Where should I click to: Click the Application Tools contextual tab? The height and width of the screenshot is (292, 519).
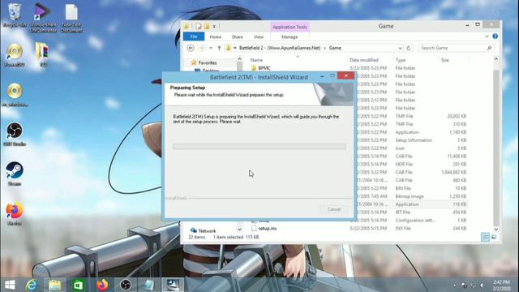click(x=290, y=27)
